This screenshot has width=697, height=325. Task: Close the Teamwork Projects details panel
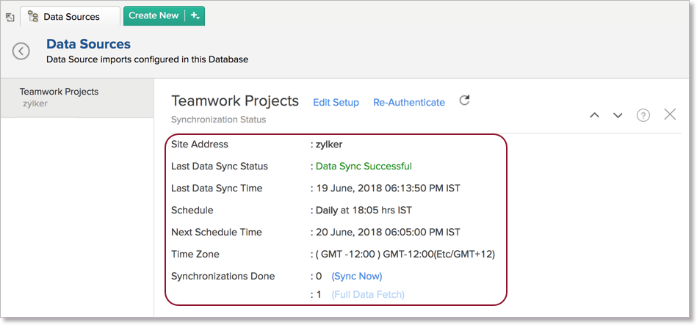point(670,114)
